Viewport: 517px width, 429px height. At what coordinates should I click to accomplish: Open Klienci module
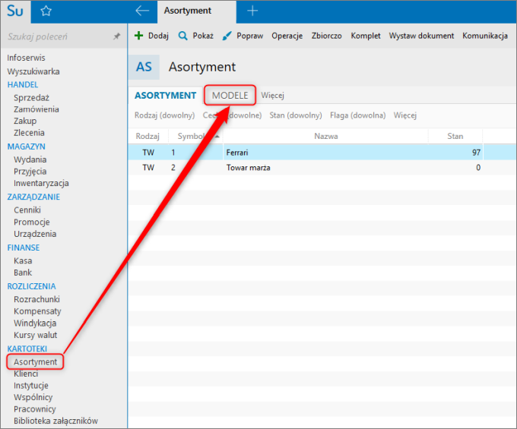tap(26, 374)
